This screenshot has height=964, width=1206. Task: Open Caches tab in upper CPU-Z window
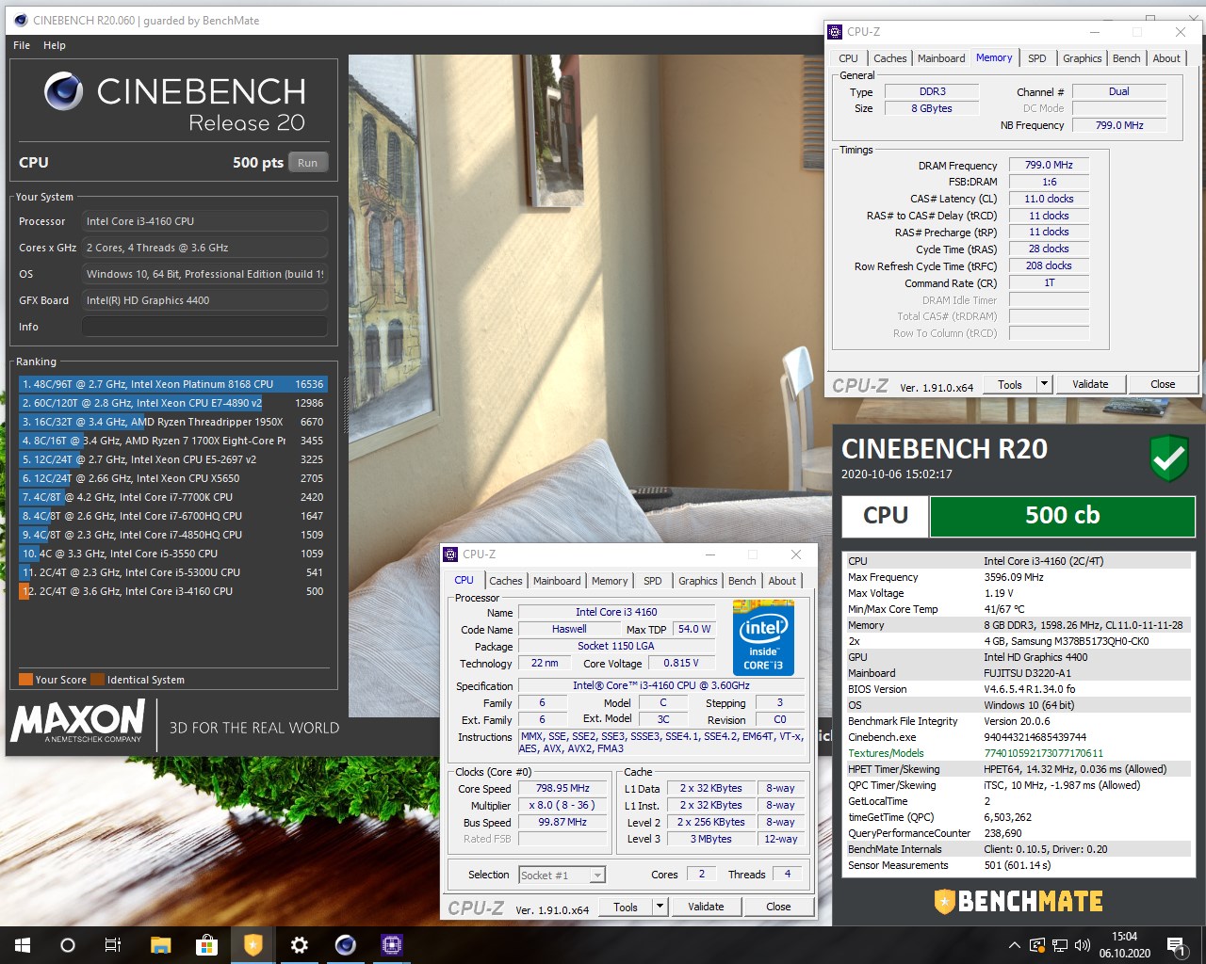pos(890,58)
